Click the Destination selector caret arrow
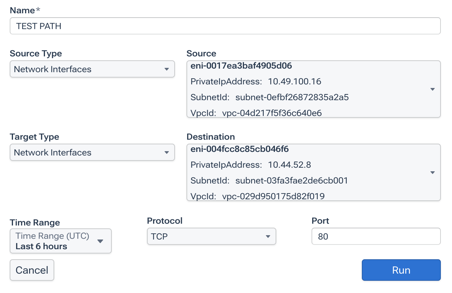 click(432, 173)
